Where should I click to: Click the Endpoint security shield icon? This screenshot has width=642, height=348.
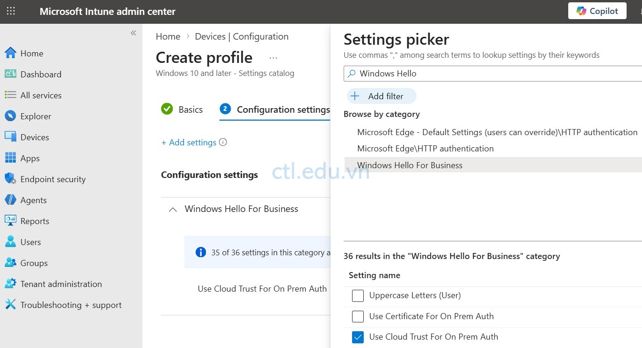(10, 179)
